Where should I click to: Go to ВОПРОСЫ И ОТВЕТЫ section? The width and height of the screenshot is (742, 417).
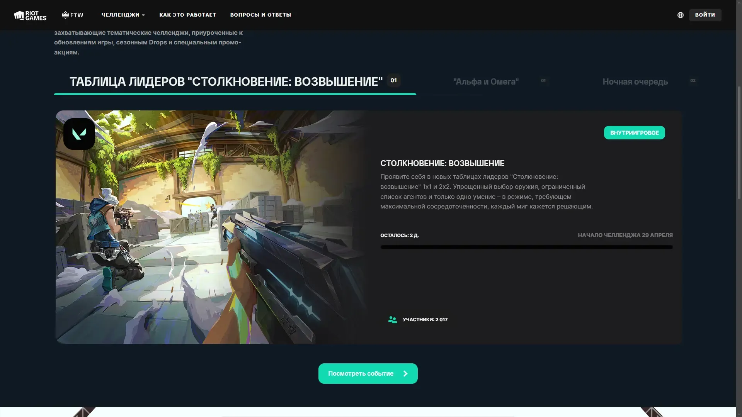[260, 15]
